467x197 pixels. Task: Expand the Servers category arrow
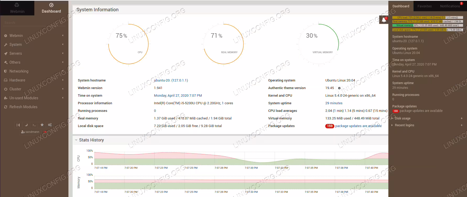(x=63, y=53)
